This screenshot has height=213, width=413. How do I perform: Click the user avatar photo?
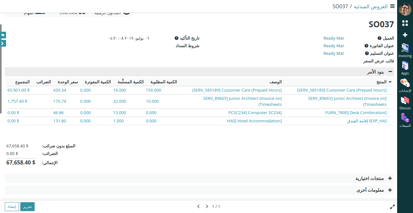(x=405, y=10)
